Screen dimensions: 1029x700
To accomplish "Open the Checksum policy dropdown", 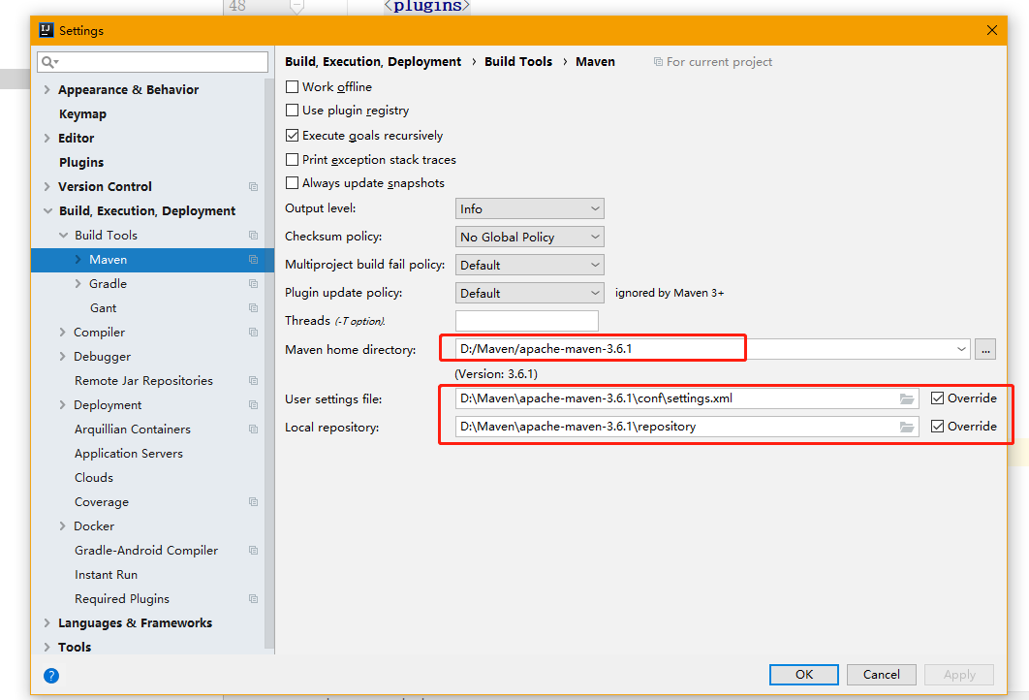I will [x=530, y=238].
